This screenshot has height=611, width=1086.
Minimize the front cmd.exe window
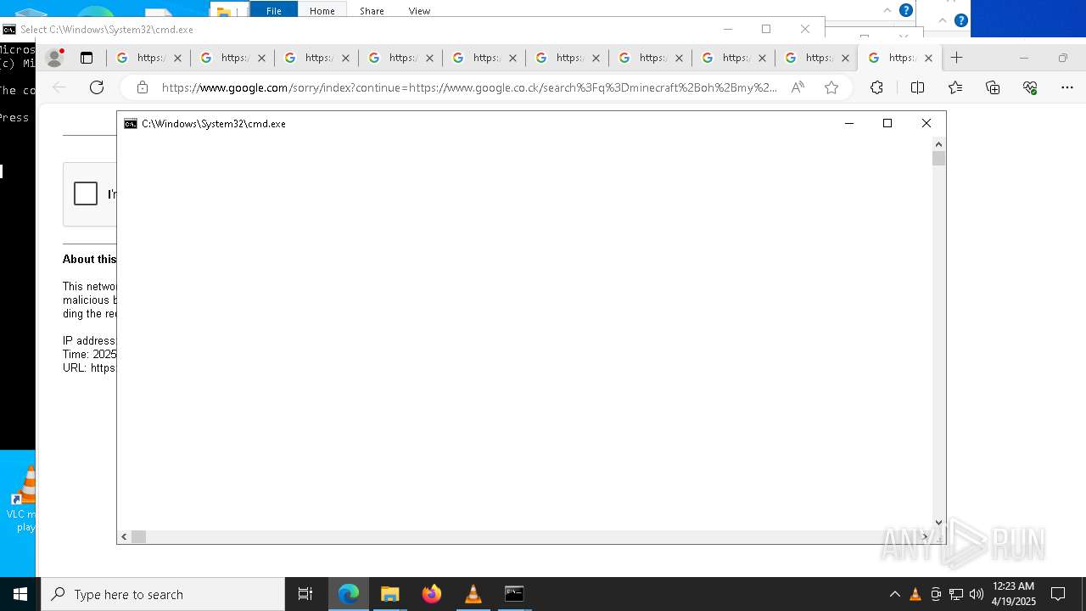point(848,124)
